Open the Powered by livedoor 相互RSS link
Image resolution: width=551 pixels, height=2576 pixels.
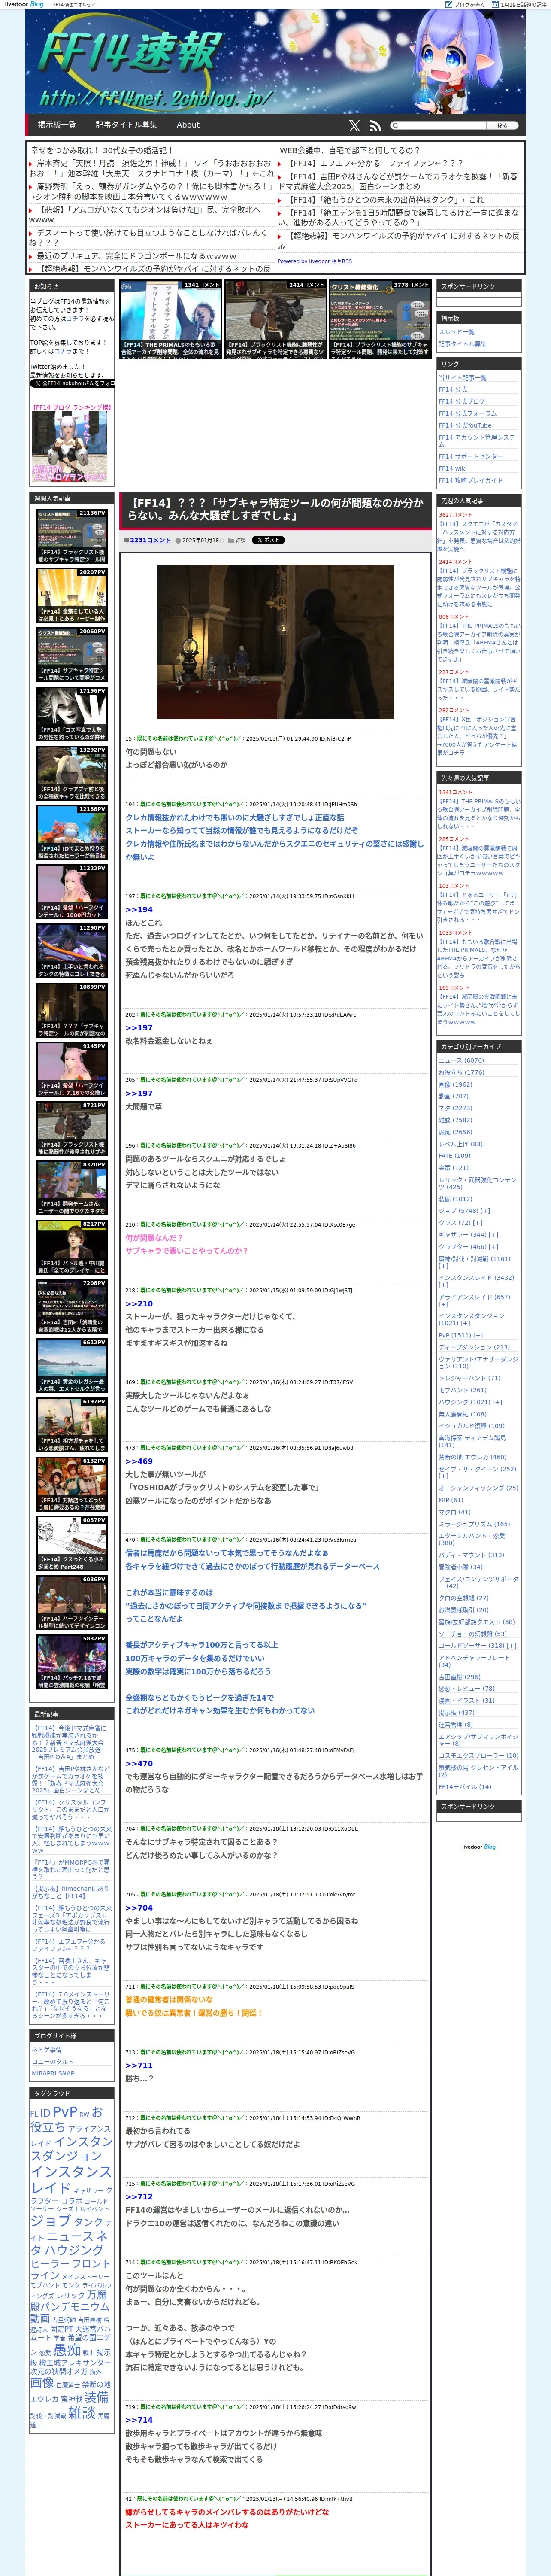(x=314, y=261)
